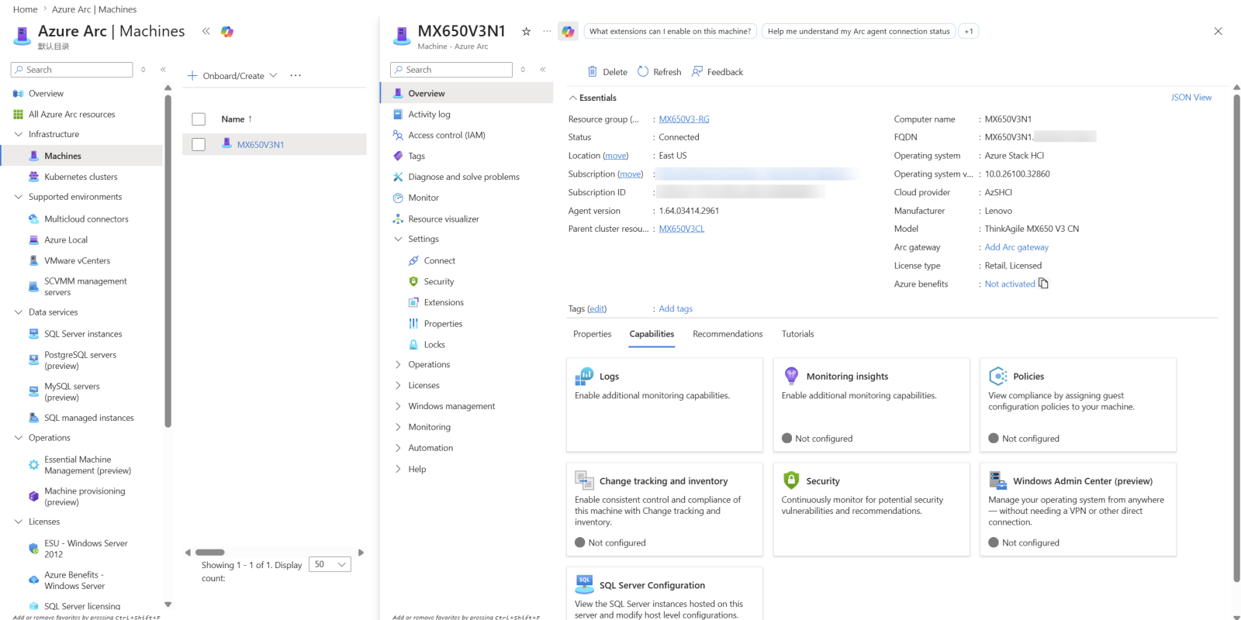This screenshot has height=620, width=1241.
Task: Refresh the MX650V3N1 overview
Action: coord(659,72)
